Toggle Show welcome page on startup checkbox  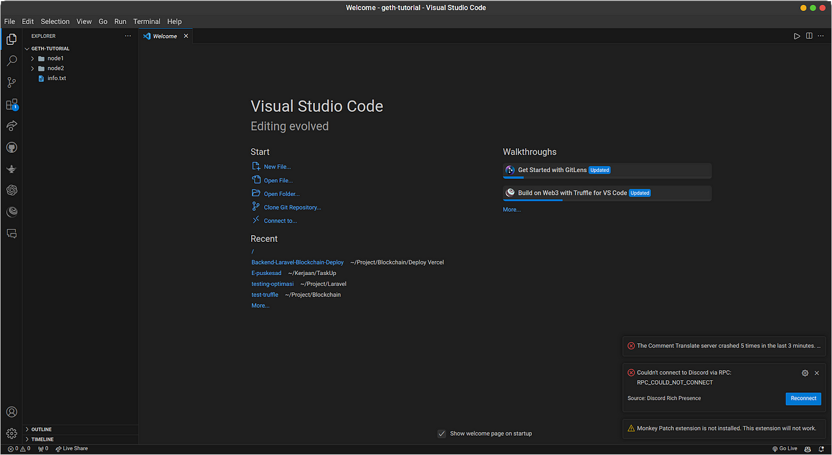pyautogui.click(x=442, y=434)
